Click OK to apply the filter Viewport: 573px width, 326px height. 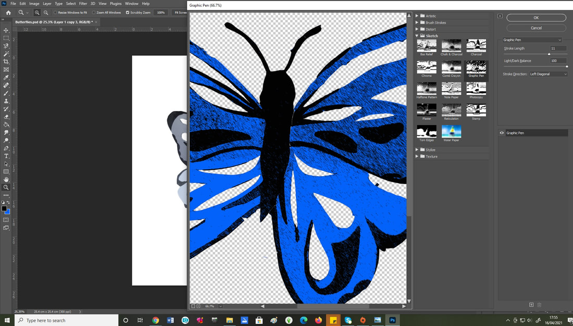click(x=536, y=18)
